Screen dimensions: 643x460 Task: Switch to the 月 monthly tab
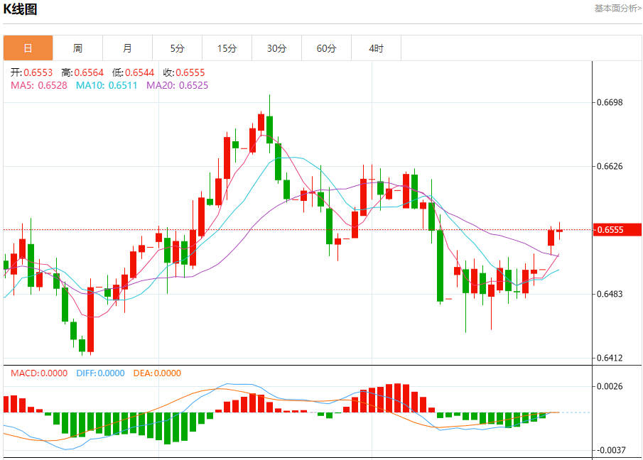pos(127,48)
